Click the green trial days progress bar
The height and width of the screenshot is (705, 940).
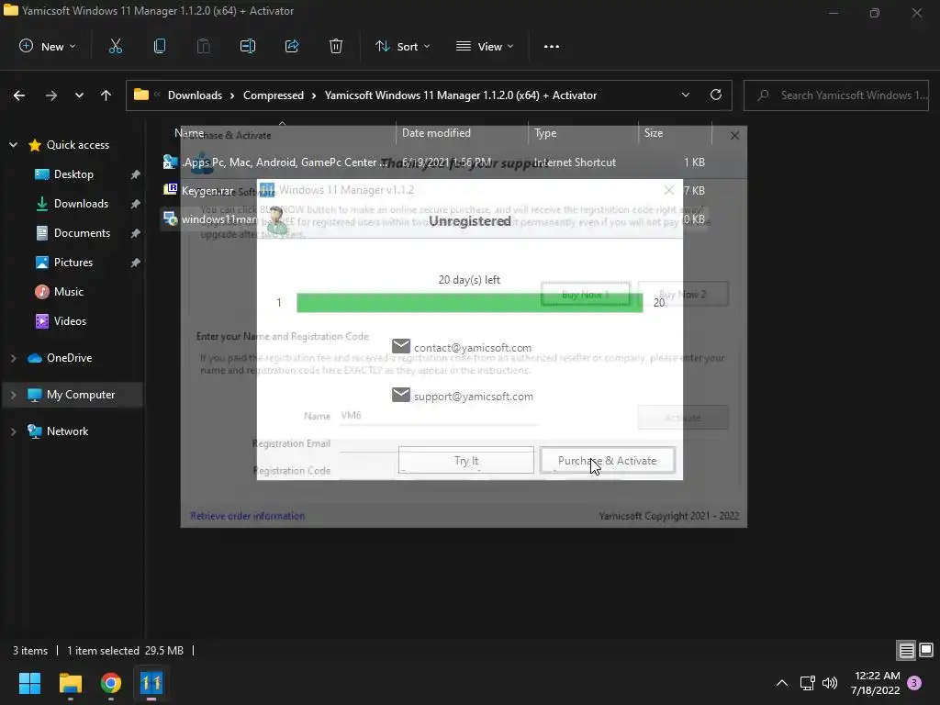(469, 302)
